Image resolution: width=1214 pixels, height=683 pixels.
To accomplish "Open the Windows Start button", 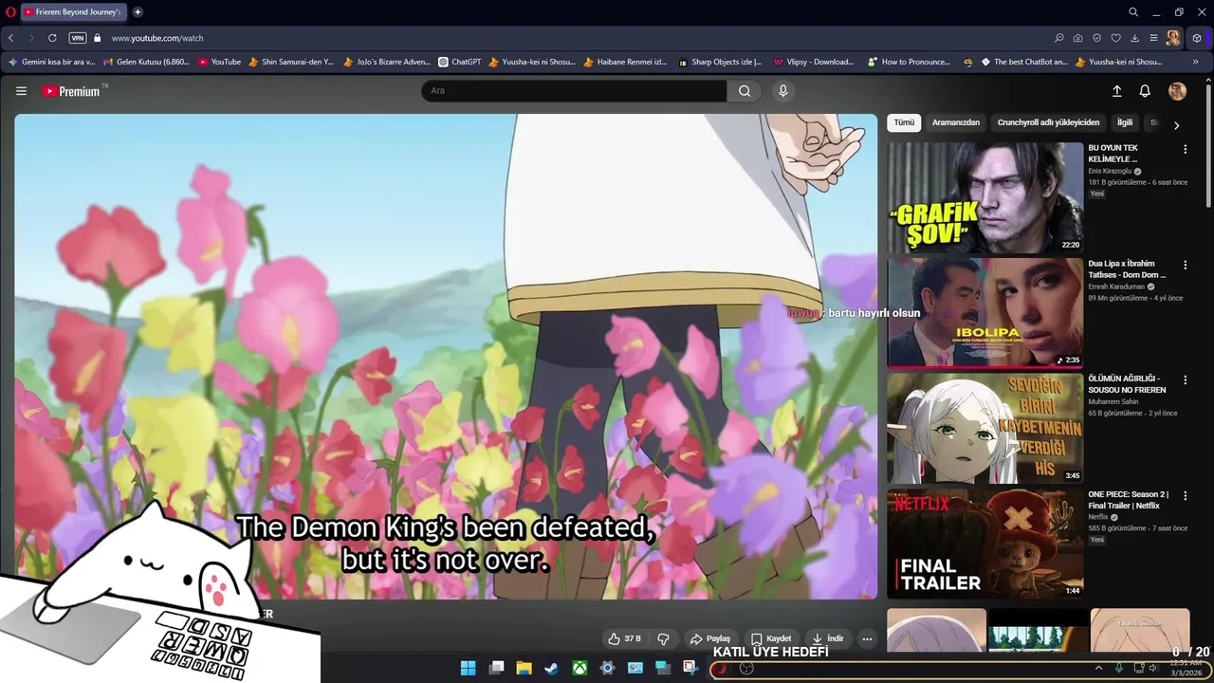I will (x=468, y=668).
